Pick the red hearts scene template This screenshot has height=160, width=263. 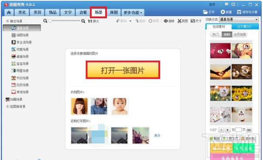[x=220, y=50]
